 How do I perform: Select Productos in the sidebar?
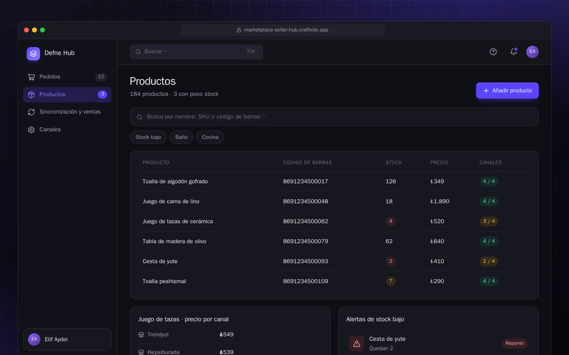(67, 95)
